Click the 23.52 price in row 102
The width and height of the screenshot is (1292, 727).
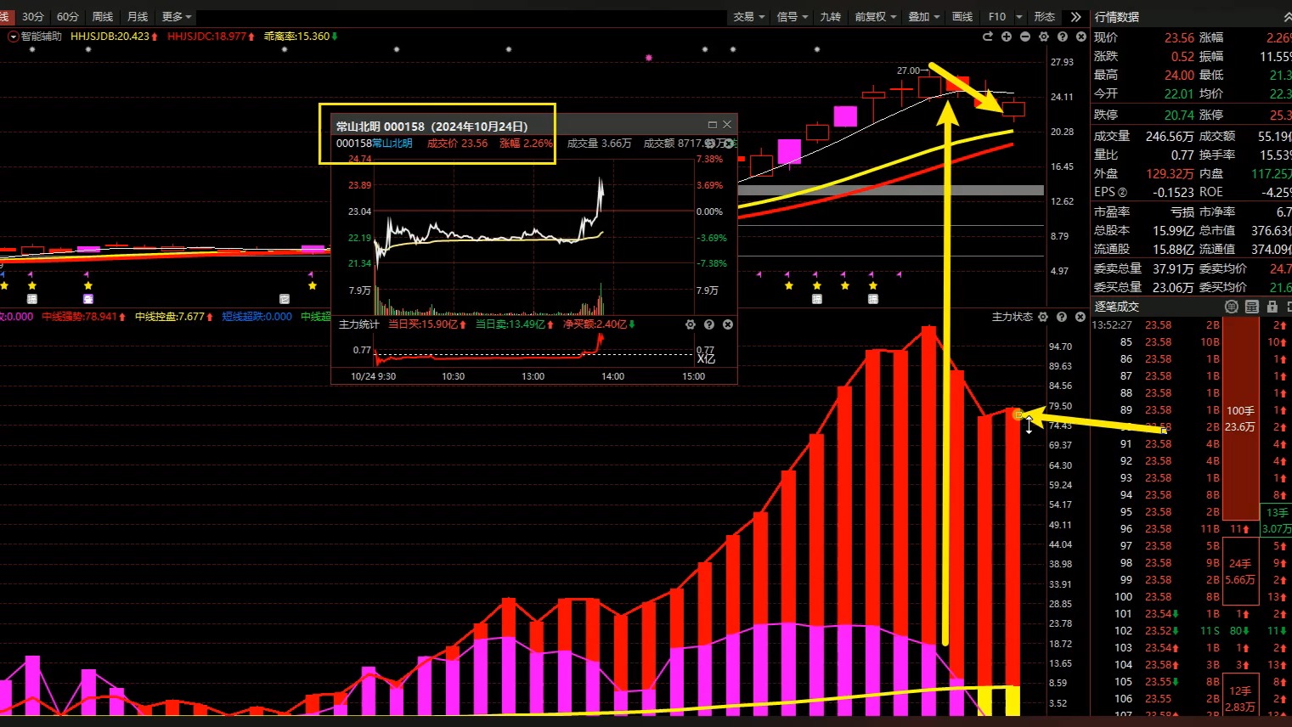[1158, 631]
